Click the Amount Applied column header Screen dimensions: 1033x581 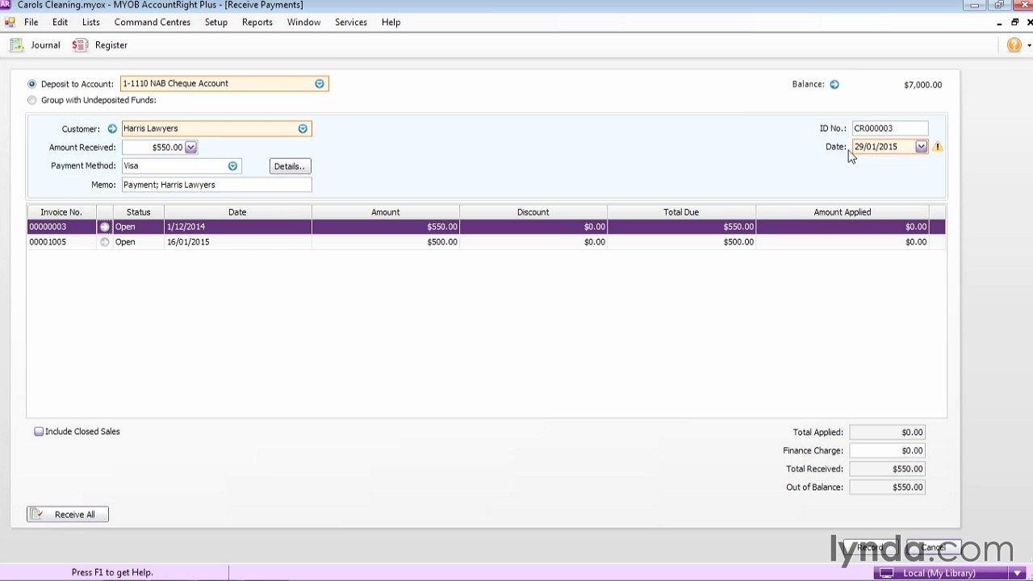(x=843, y=212)
